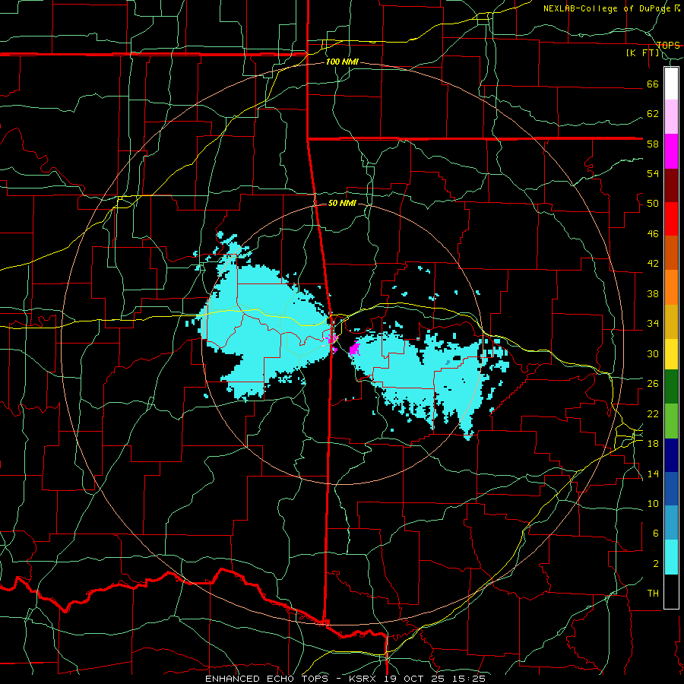This screenshot has height=684, width=684.
Task: Click the legend value 66
Action: click(x=653, y=84)
